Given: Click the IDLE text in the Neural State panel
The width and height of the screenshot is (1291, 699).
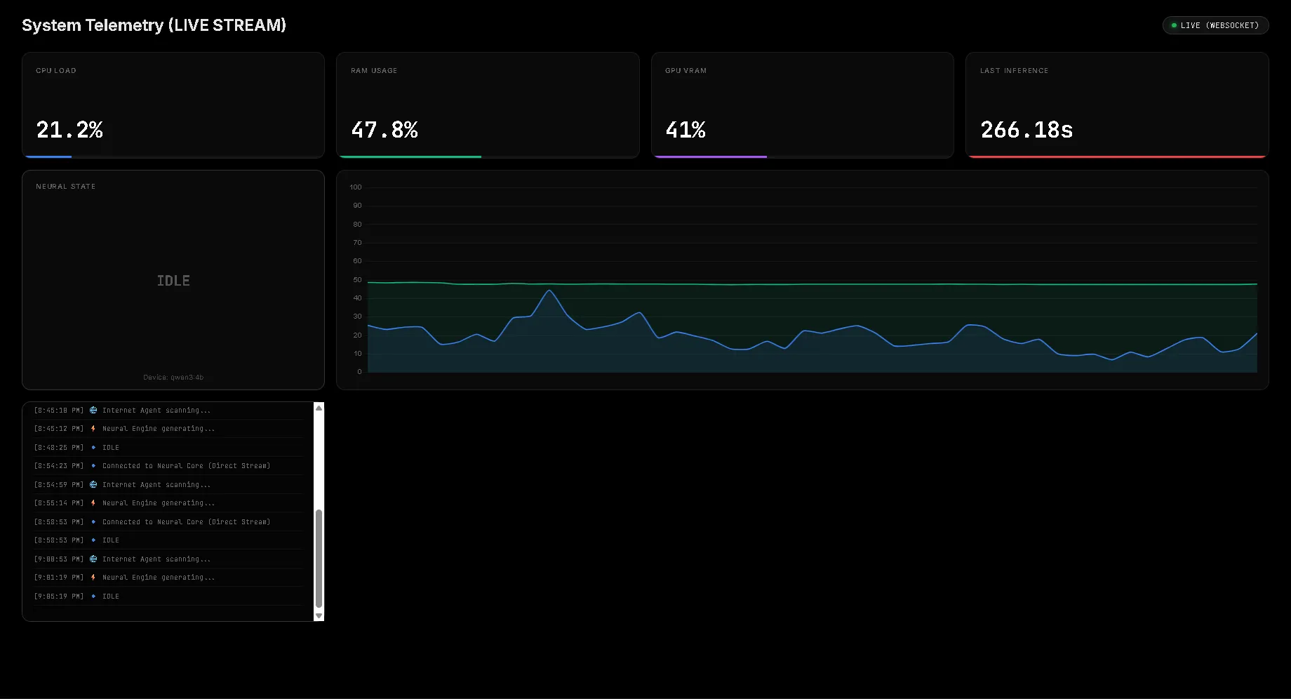Looking at the screenshot, I should 173,280.
